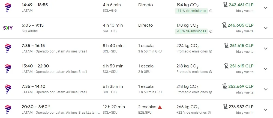
Task: Expand the Sky Airline 5:05 flight details
Action: pyautogui.click(x=266, y=28)
